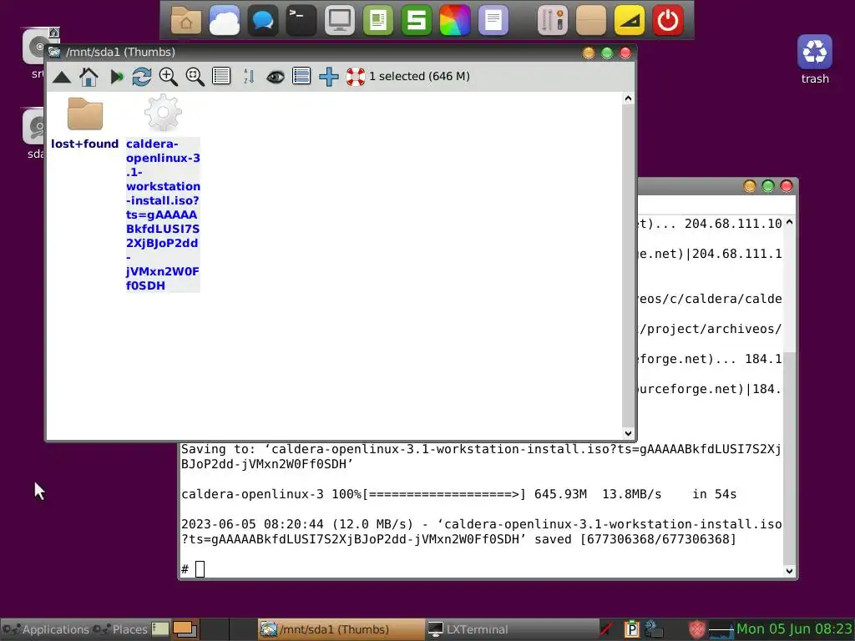Open the package box icon in the dock

(x=591, y=21)
